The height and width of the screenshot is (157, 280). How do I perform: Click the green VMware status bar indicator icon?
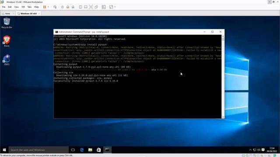(275, 156)
